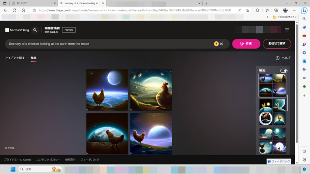Click the お任せで探す surprise button
The width and height of the screenshot is (310, 174).
(277, 44)
